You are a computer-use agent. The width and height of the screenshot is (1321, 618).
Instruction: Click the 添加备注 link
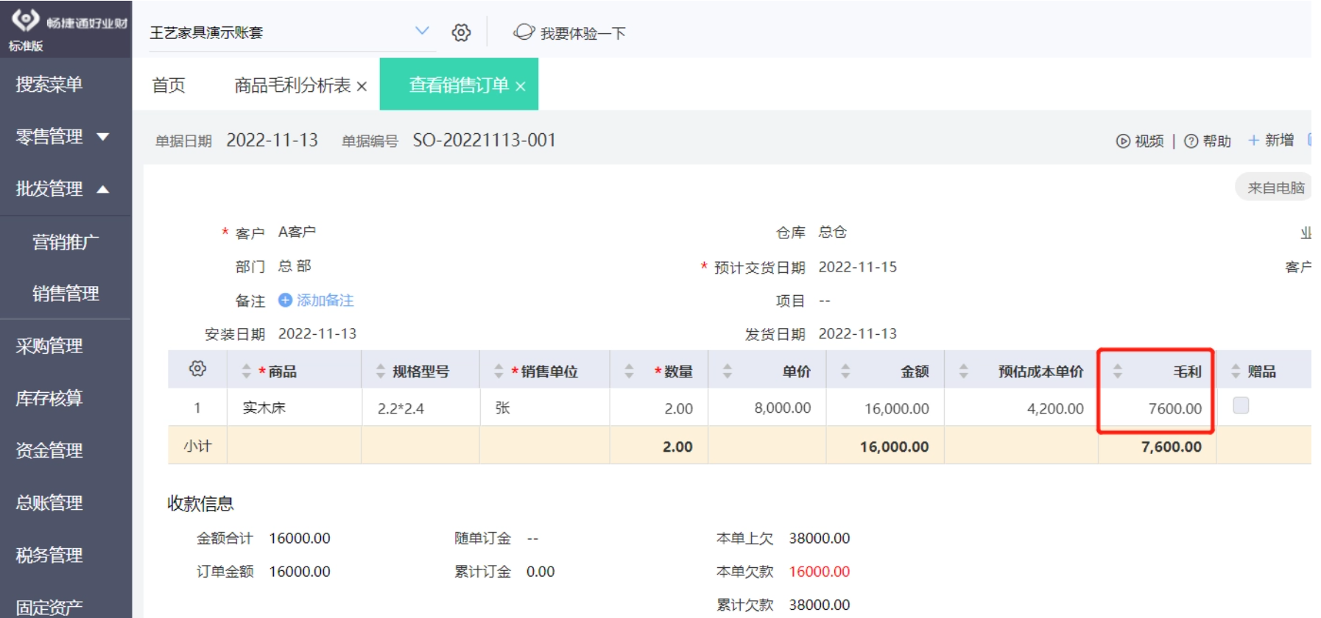325,300
